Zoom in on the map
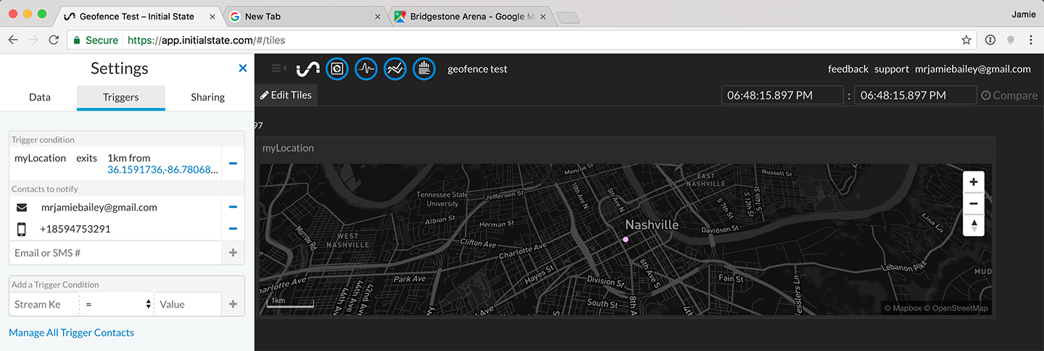Image resolution: width=1044 pixels, height=351 pixels. point(974,182)
